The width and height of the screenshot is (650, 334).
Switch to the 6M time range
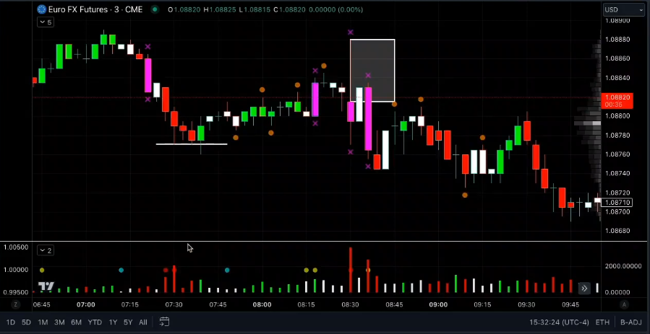(76, 322)
